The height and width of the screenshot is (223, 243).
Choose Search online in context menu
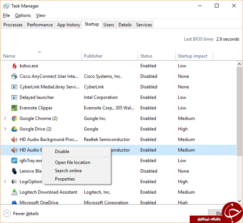(x=76, y=171)
